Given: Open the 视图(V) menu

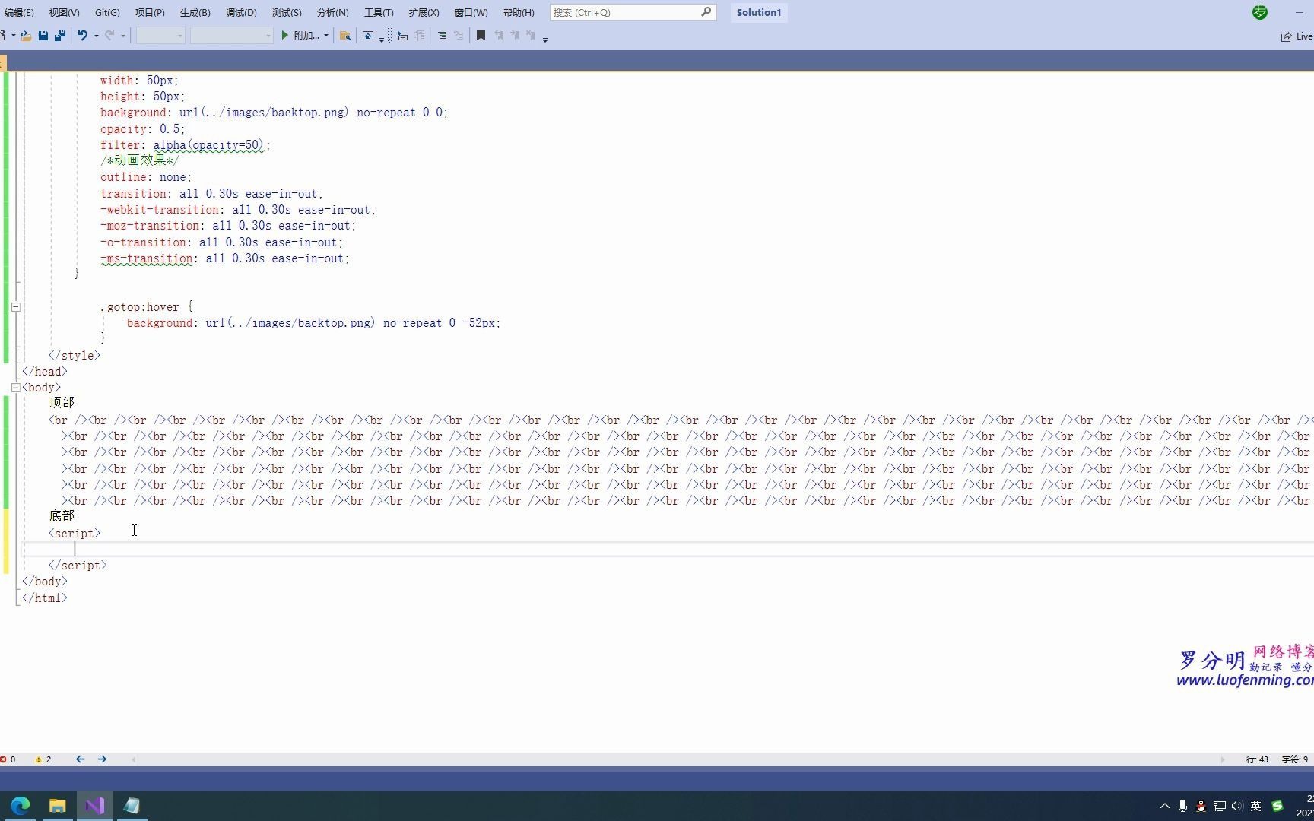Looking at the screenshot, I should click(x=64, y=12).
